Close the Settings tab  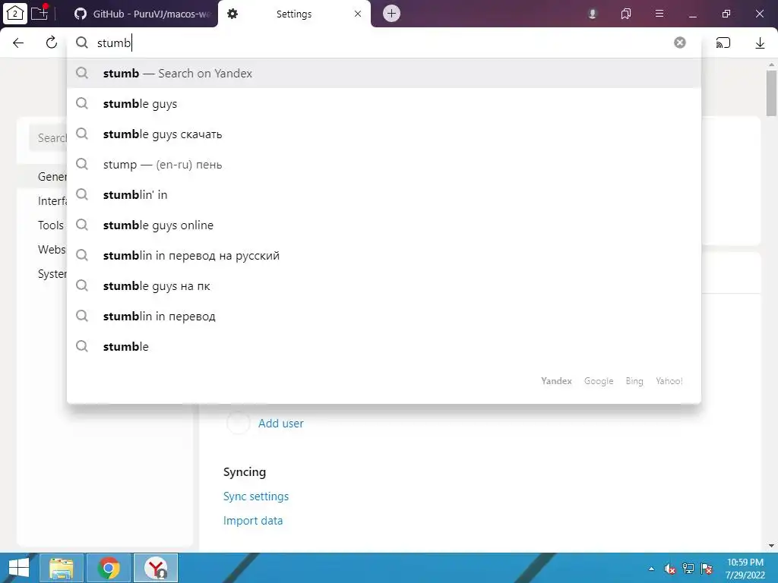[x=358, y=14]
